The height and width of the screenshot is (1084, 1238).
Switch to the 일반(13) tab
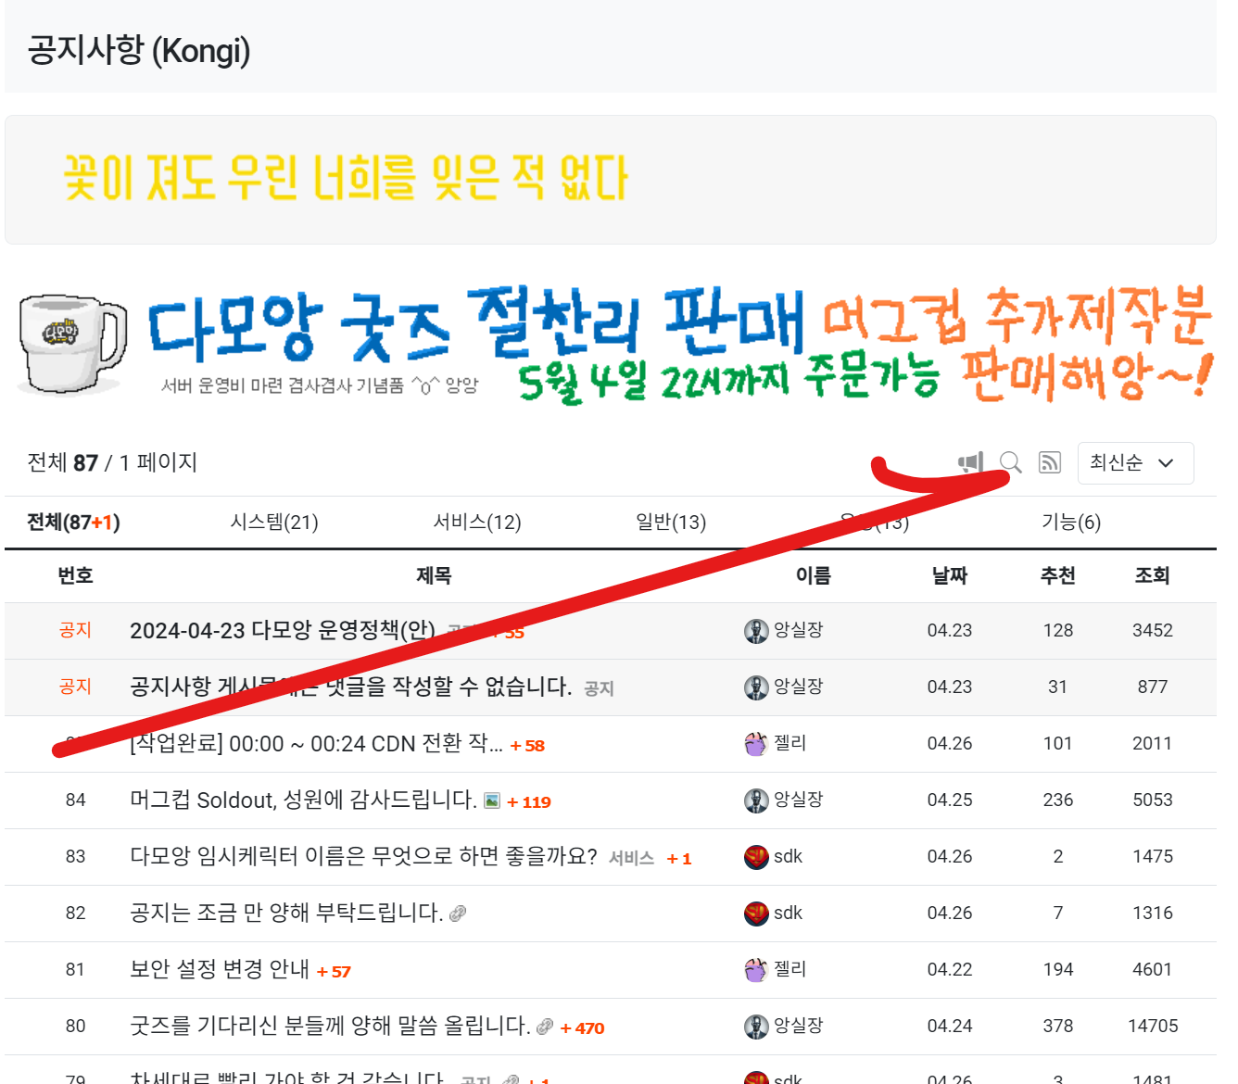coord(671,523)
